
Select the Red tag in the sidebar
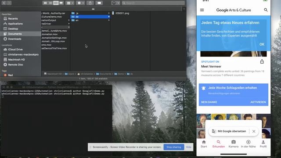tap(11, 75)
